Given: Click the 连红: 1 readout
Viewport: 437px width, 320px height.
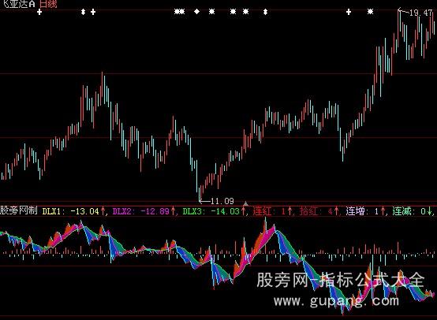Looking at the screenshot, I should click(x=270, y=211).
